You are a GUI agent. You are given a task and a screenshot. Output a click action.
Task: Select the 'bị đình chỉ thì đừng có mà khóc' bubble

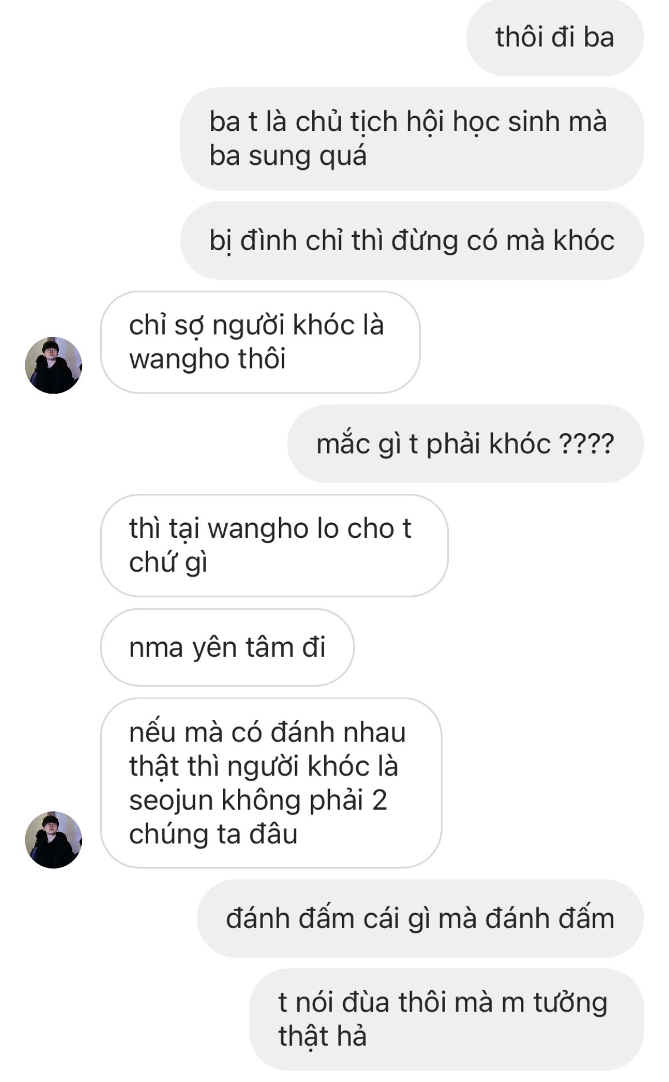click(412, 240)
